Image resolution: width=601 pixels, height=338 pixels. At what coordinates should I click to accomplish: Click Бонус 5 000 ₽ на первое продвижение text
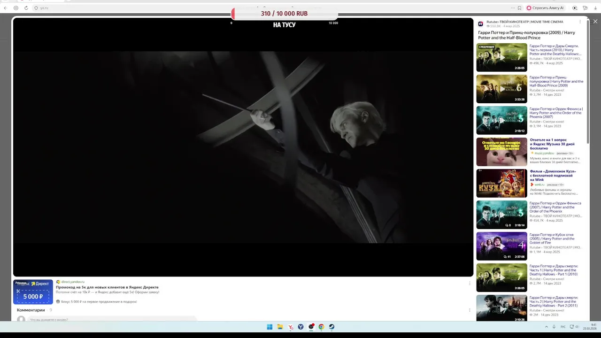[x=98, y=301]
